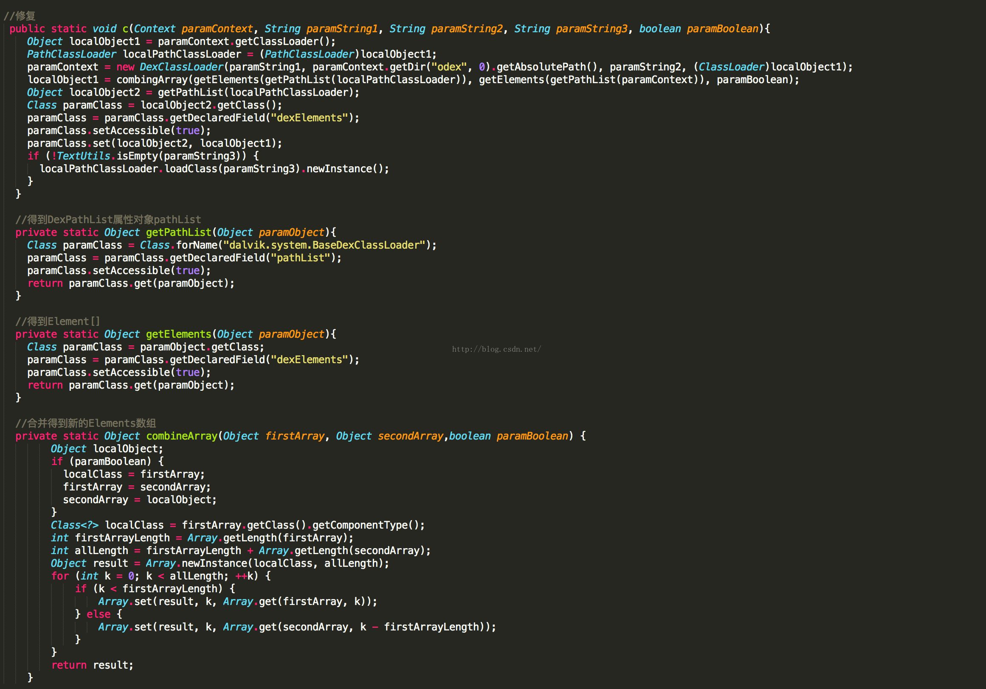
Task: Click the allLength variable declaration
Action: 101,551
